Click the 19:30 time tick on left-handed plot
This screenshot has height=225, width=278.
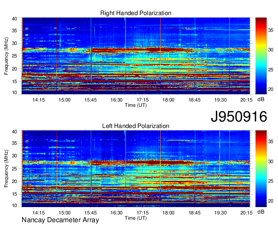[220, 213]
